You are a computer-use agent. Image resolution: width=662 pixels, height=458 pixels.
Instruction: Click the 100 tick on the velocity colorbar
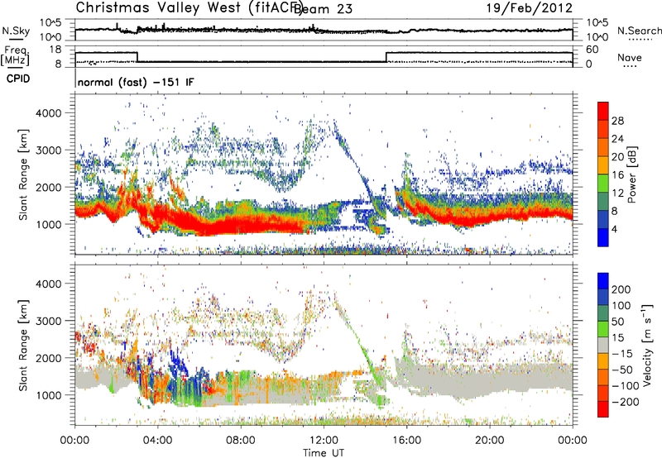pyautogui.click(x=621, y=306)
